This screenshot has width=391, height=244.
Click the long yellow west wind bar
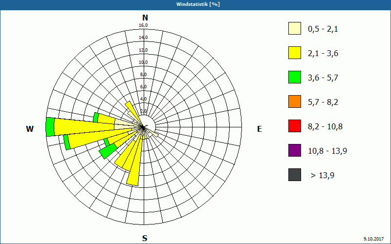coord(84,127)
